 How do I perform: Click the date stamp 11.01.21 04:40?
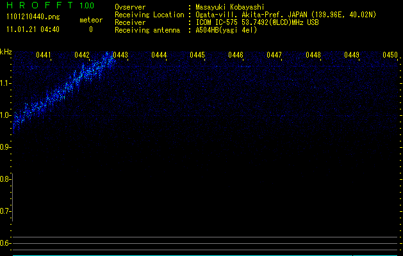click(33, 29)
